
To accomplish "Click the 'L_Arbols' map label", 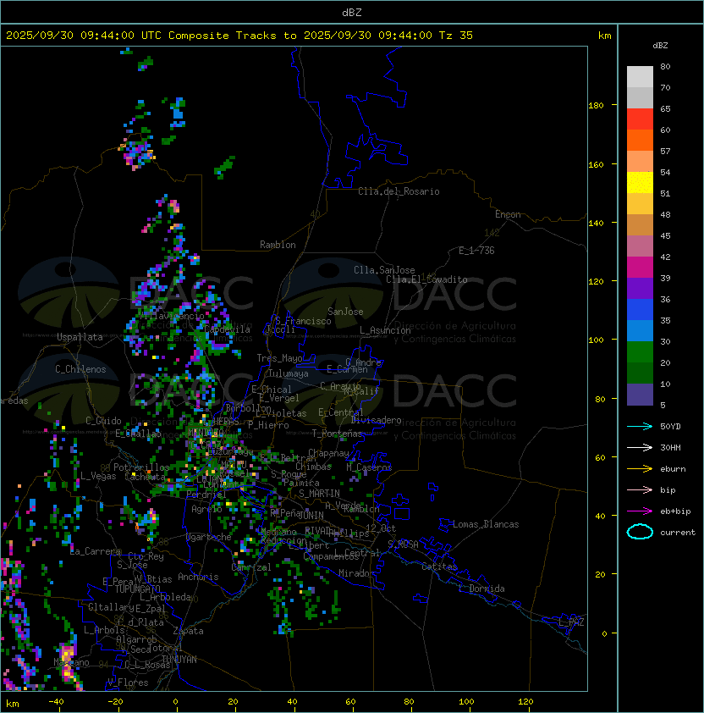I will click(x=104, y=630).
